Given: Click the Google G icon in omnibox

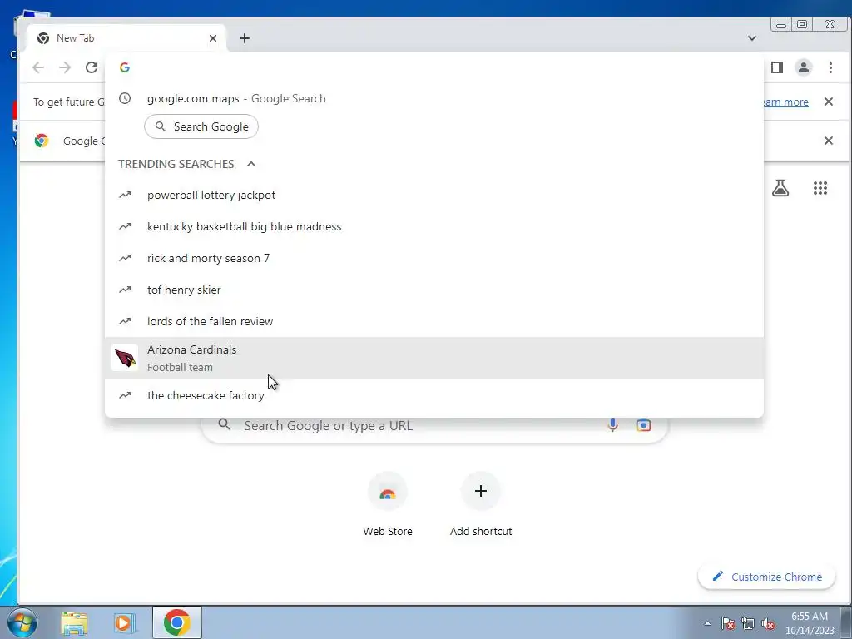Looking at the screenshot, I should 125,67.
